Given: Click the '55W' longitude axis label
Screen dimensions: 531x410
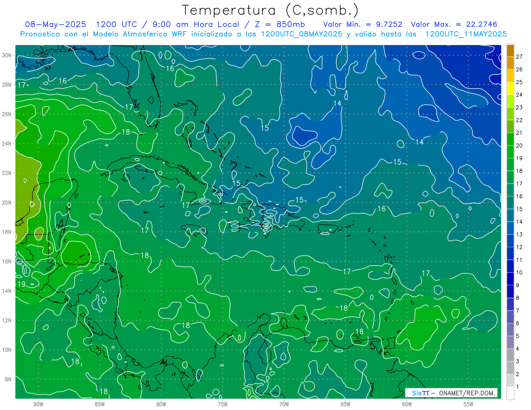Looking at the screenshot, I should click(469, 404).
